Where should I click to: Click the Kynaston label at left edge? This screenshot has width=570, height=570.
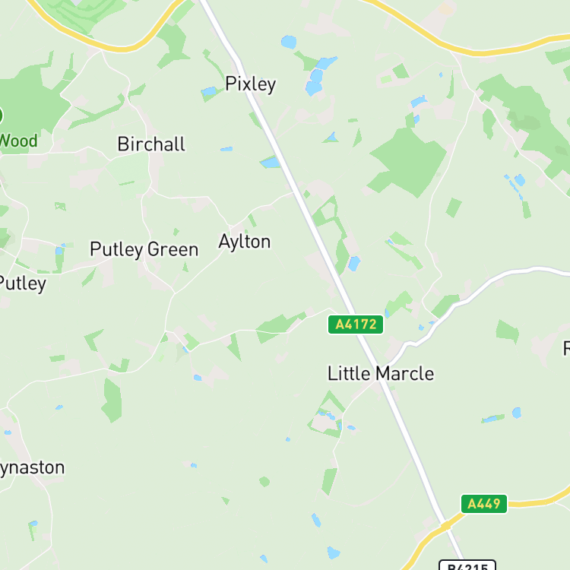[32, 468]
